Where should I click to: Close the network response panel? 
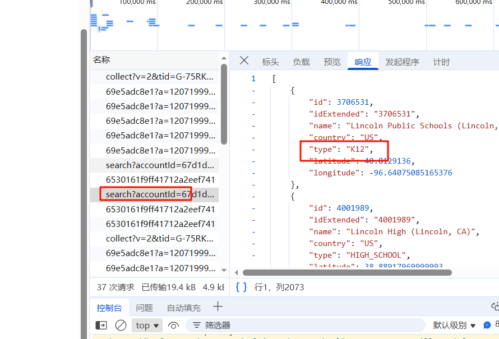click(x=243, y=61)
